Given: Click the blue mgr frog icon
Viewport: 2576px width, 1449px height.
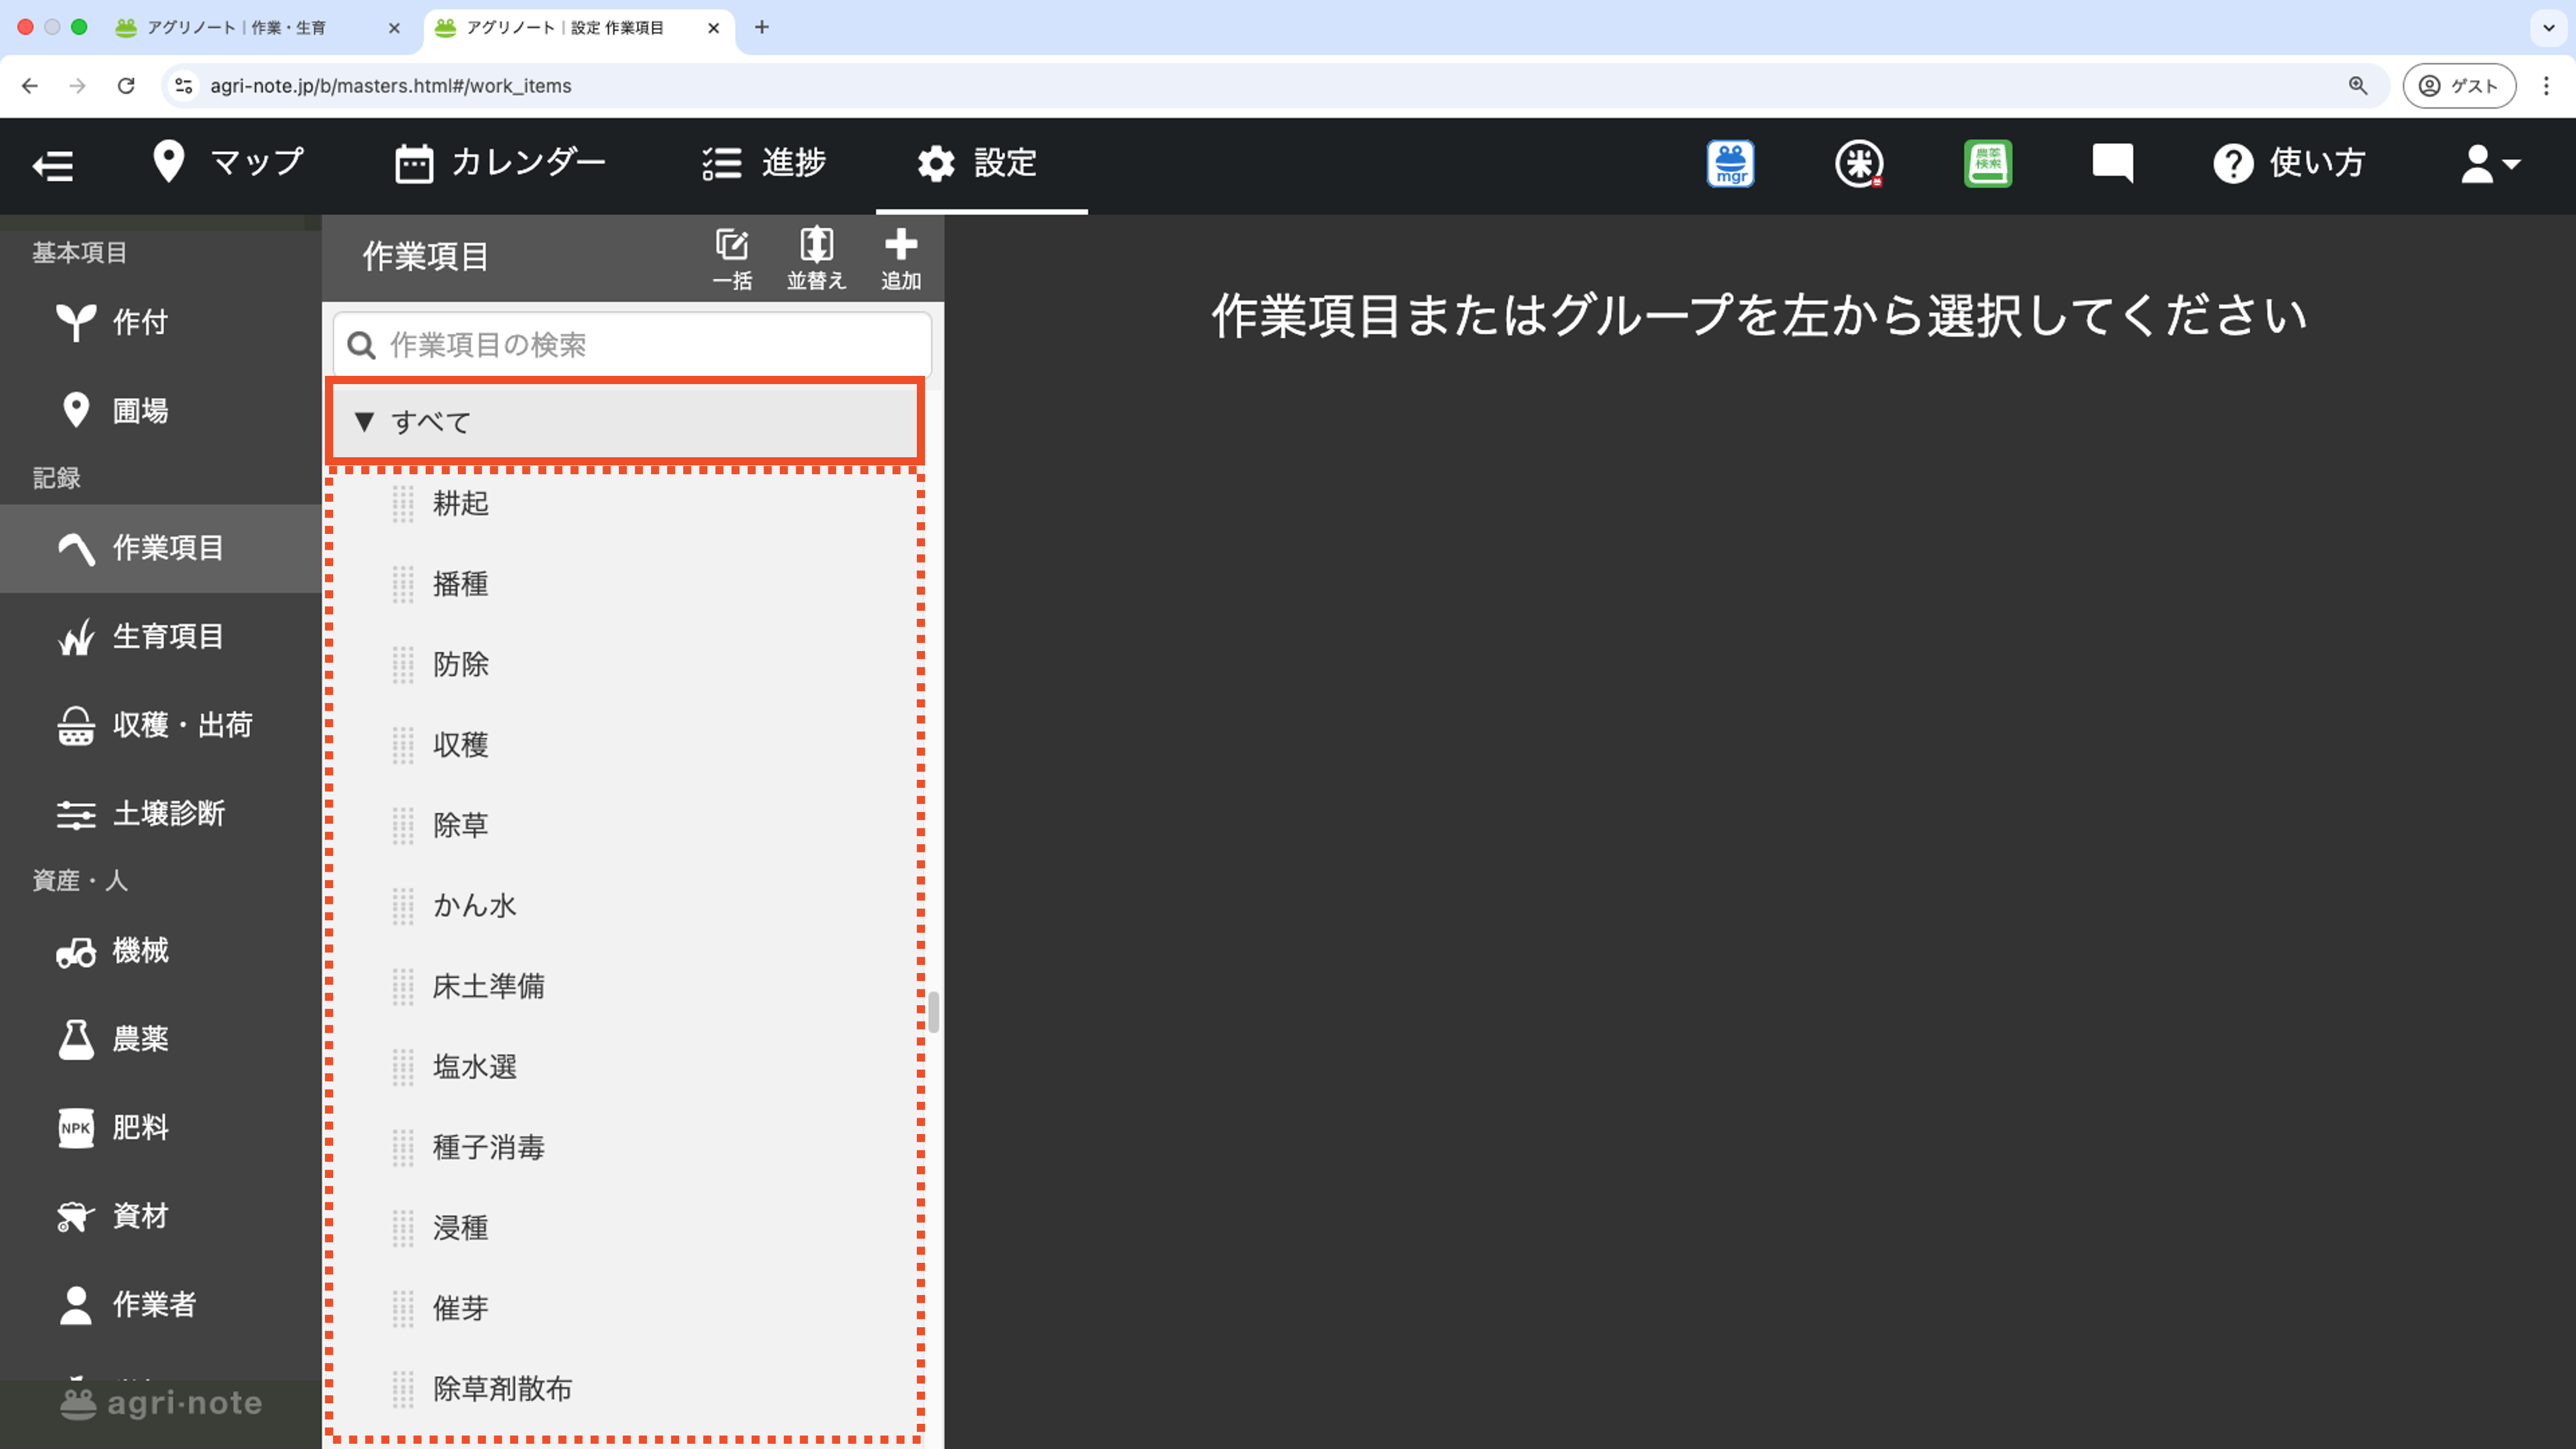Looking at the screenshot, I should [1730, 164].
